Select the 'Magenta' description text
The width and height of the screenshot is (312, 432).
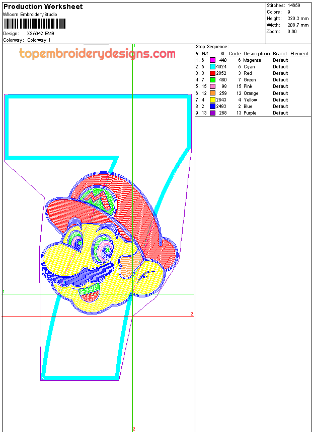click(252, 60)
